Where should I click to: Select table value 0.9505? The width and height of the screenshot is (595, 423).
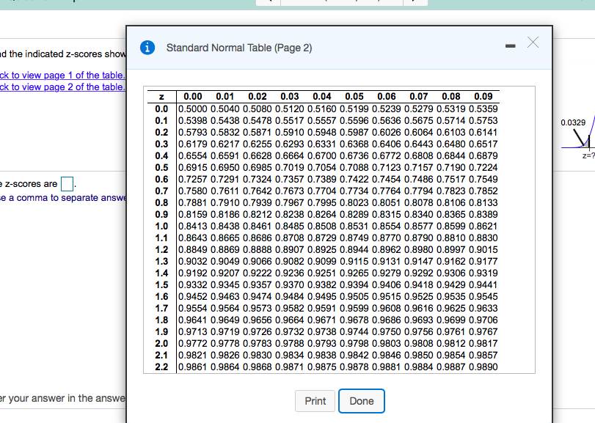tap(354, 297)
